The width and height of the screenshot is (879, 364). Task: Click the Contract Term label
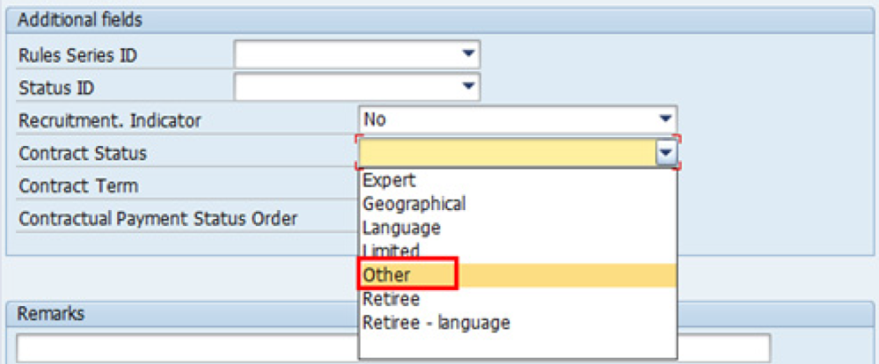(x=78, y=186)
